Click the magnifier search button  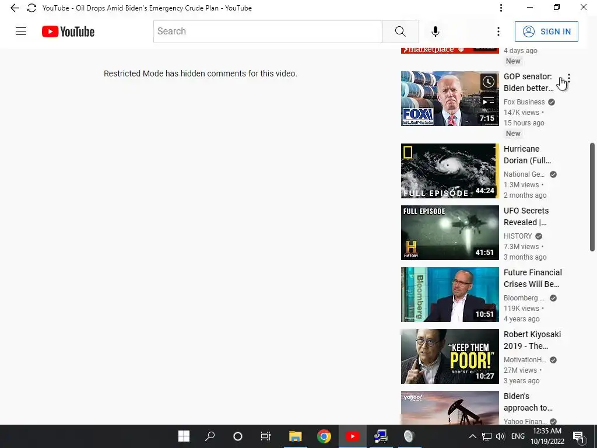click(x=400, y=32)
